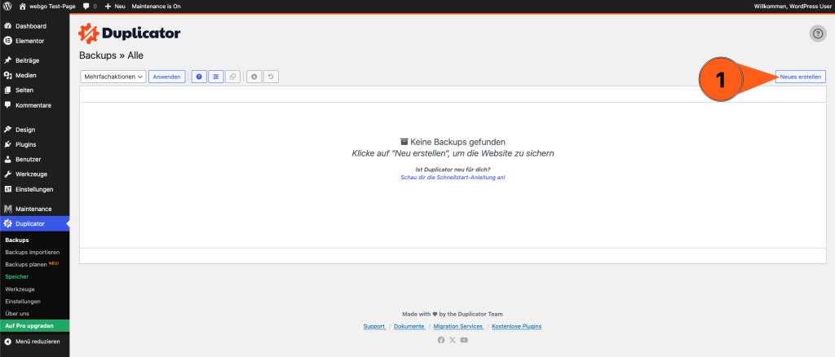Viewport: 835px width, 357px height.
Task: Open the help question mark icon top right
Action: point(818,33)
